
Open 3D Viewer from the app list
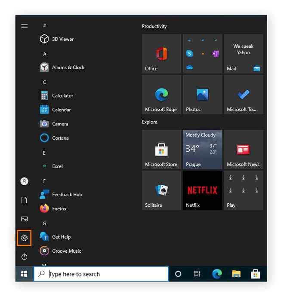click(x=57, y=39)
